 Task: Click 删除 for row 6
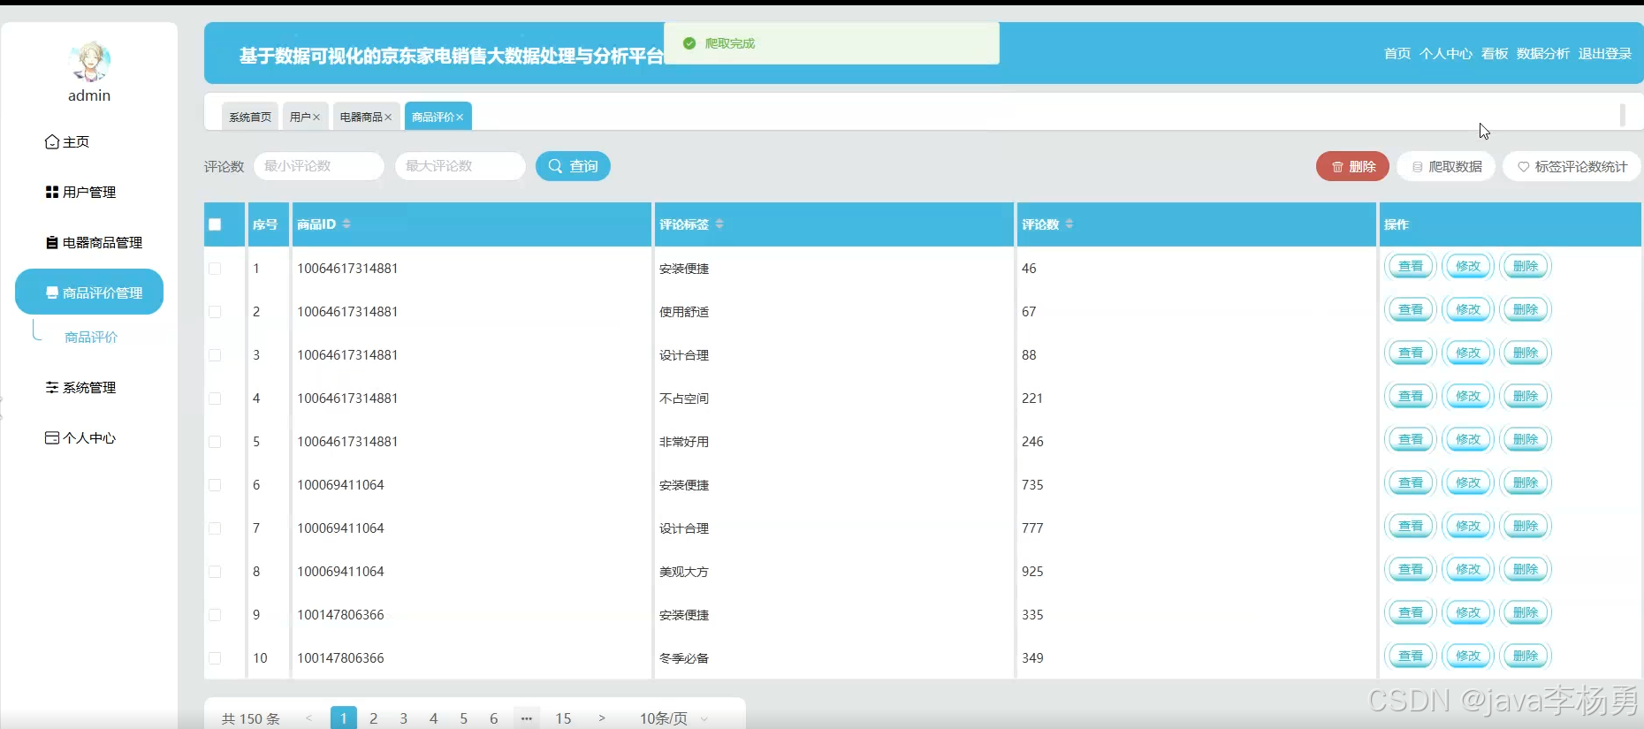click(x=1526, y=482)
